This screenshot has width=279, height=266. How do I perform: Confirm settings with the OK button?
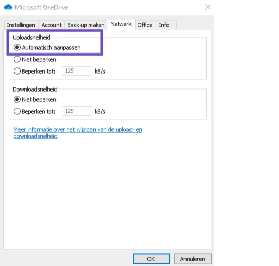151,259
